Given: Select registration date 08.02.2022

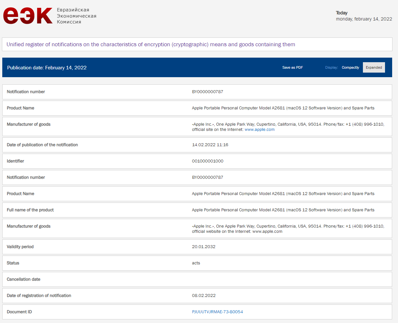Looking at the screenshot, I should (204, 296).
